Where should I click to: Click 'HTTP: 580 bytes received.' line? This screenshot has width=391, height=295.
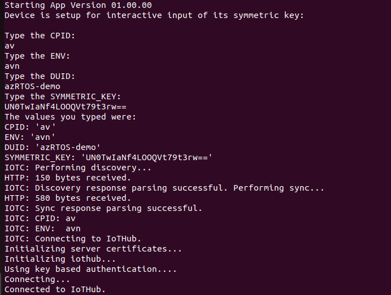tap(68, 198)
